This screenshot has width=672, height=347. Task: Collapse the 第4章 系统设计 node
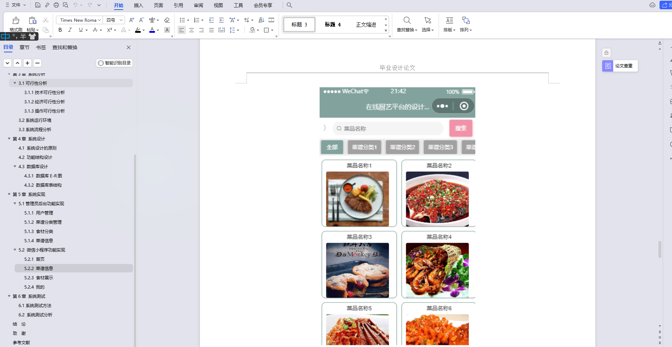click(9, 139)
